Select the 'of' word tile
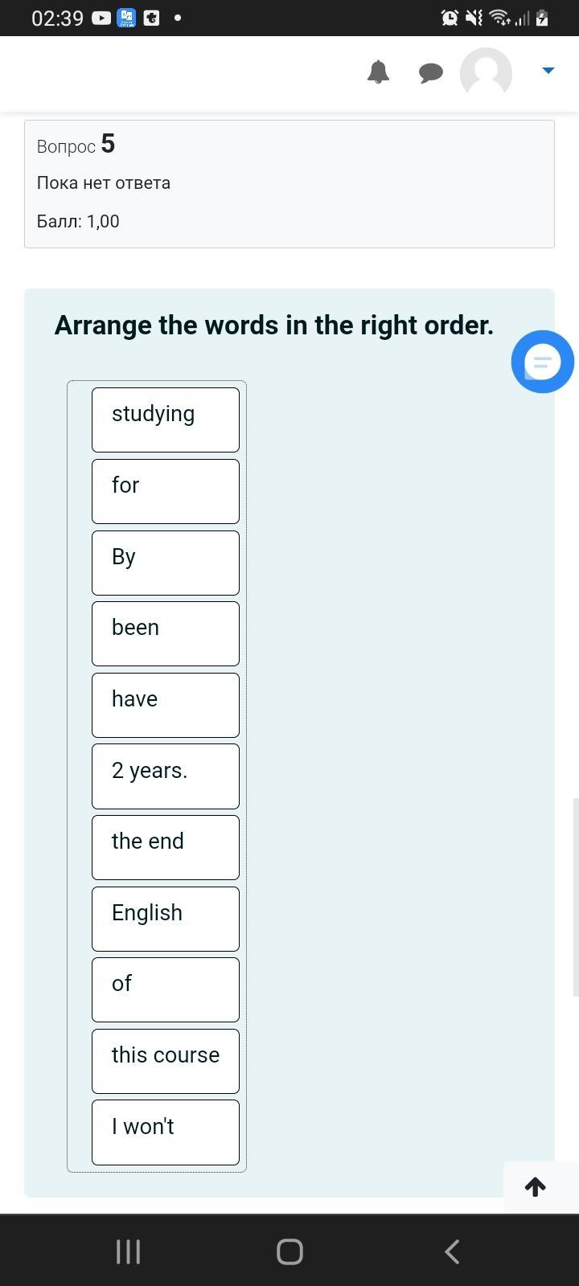Viewport: 579px width, 1286px height. pos(166,989)
